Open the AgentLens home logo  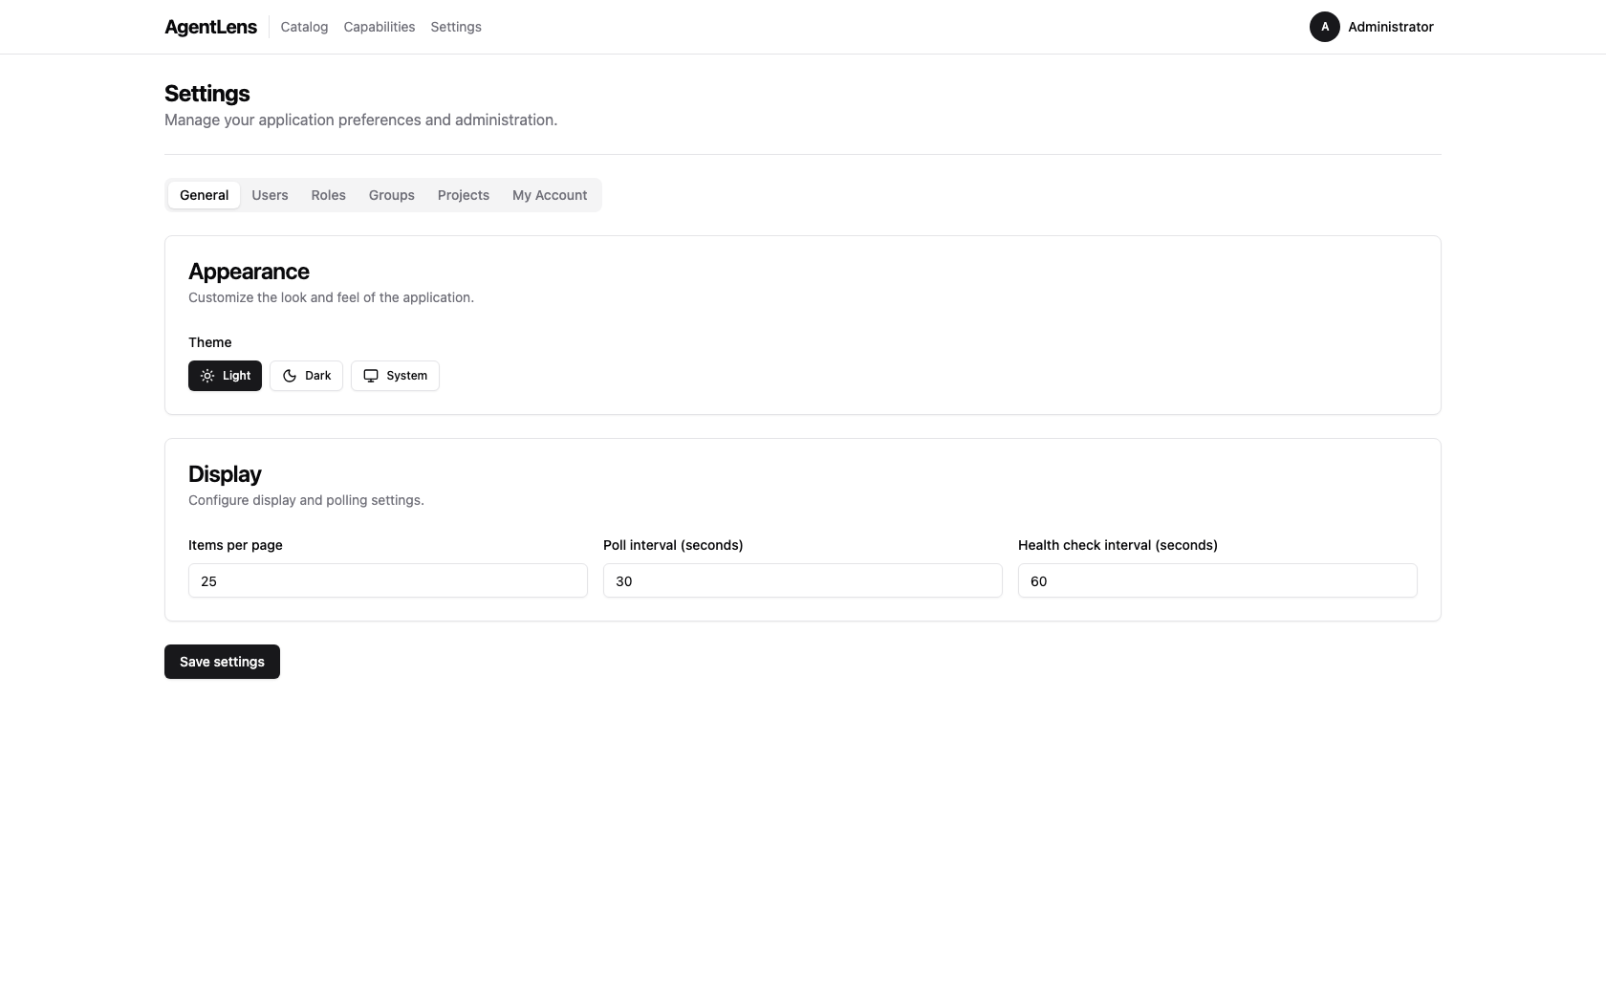click(x=210, y=27)
